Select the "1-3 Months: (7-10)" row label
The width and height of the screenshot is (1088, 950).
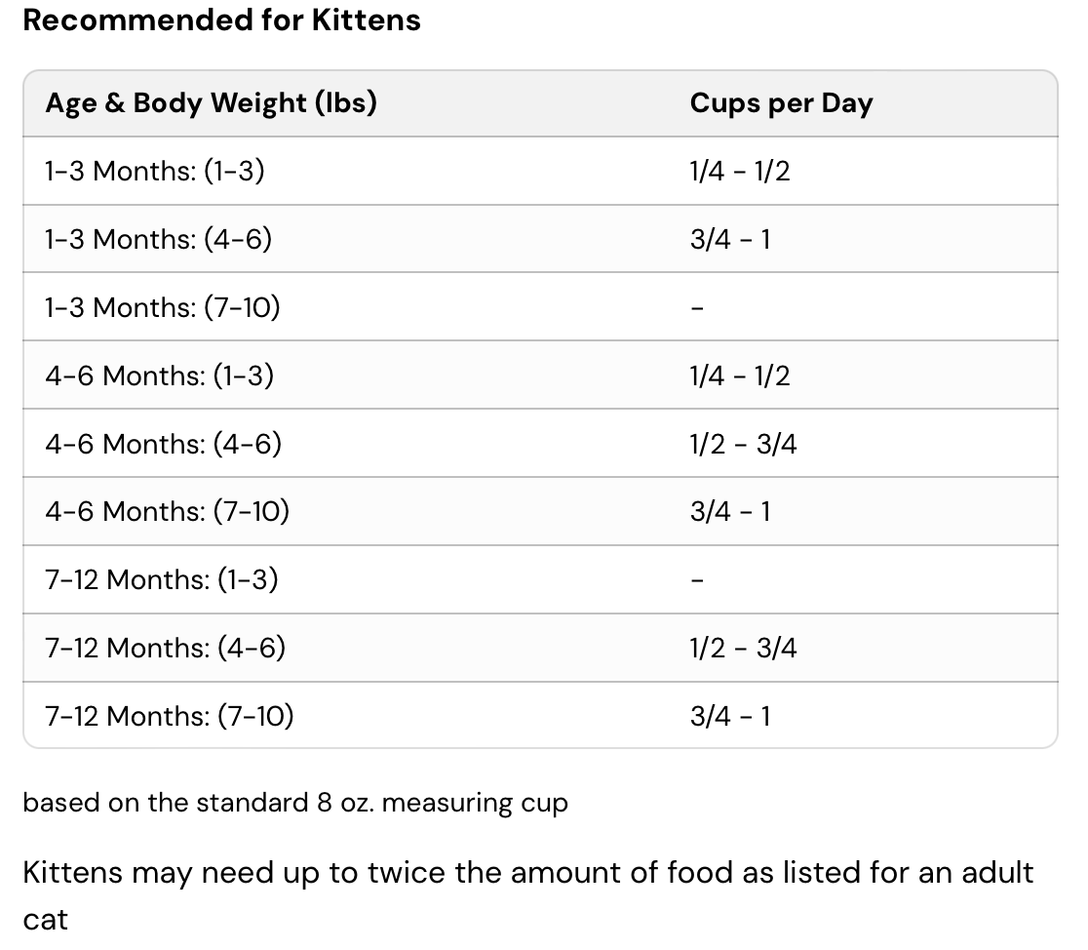(162, 307)
